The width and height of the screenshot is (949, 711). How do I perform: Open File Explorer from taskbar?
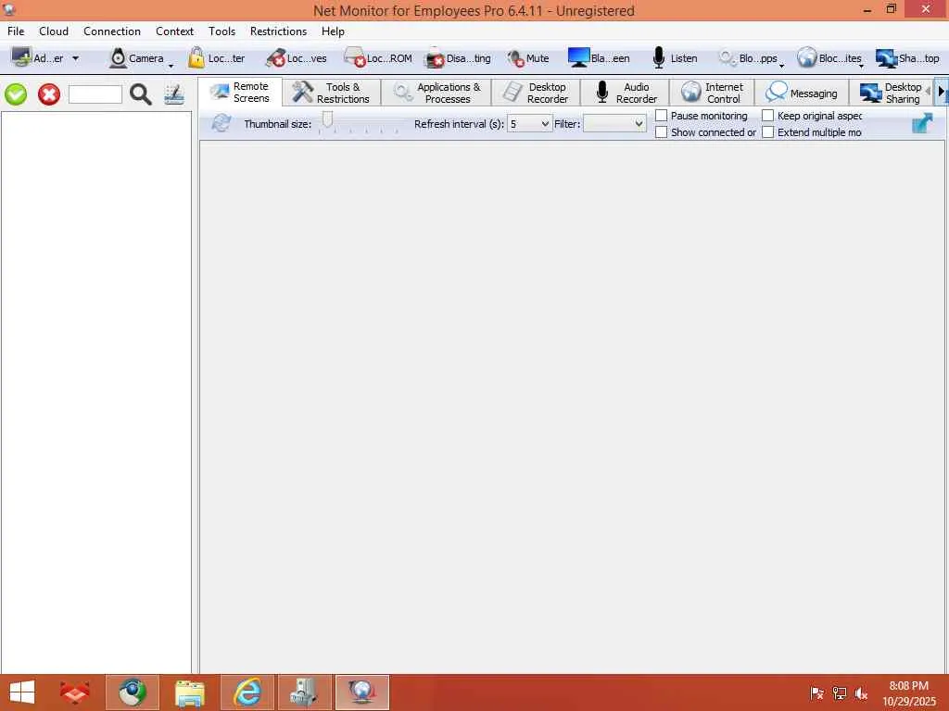[x=189, y=692]
